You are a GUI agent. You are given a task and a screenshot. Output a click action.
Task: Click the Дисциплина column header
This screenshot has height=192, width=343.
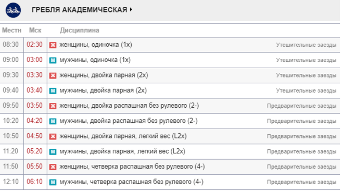(x=80, y=30)
